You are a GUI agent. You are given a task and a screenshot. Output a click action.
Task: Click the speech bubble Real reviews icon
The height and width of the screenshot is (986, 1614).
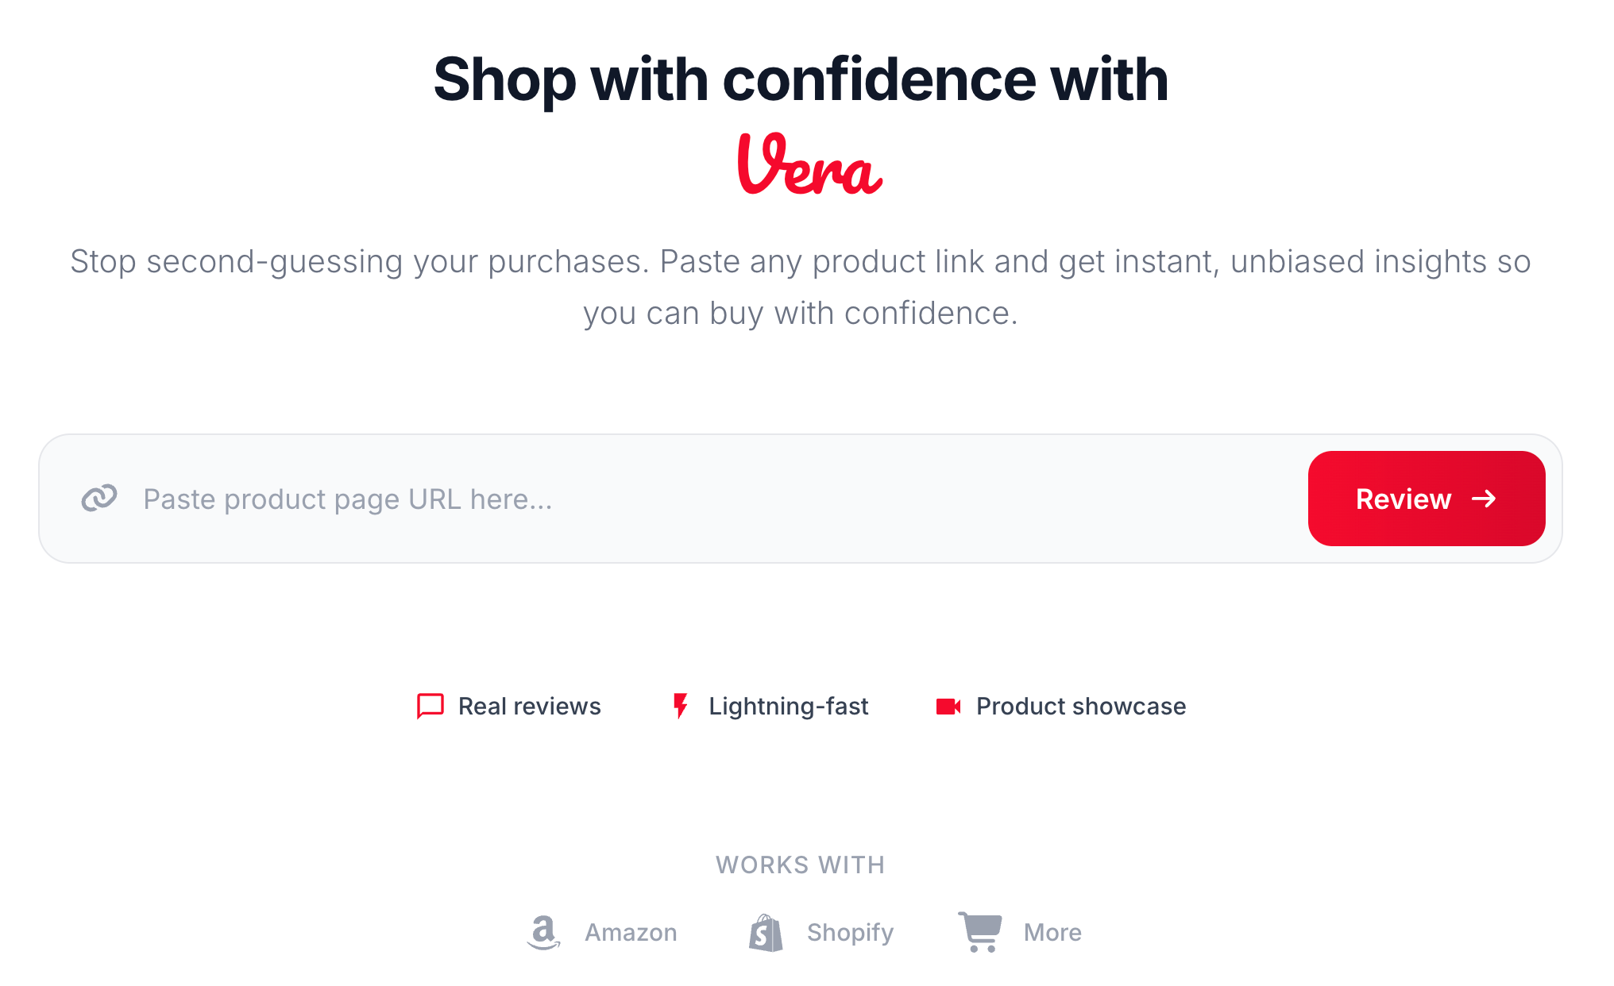[x=430, y=706]
